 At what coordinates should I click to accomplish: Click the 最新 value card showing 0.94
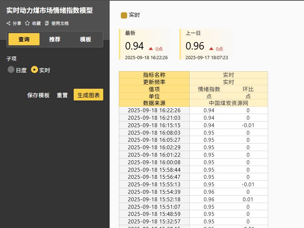point(146,45)
